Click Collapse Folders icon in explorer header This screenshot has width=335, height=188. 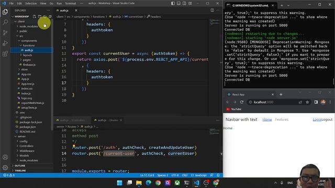pyautogui.click(x=50, y=16)
